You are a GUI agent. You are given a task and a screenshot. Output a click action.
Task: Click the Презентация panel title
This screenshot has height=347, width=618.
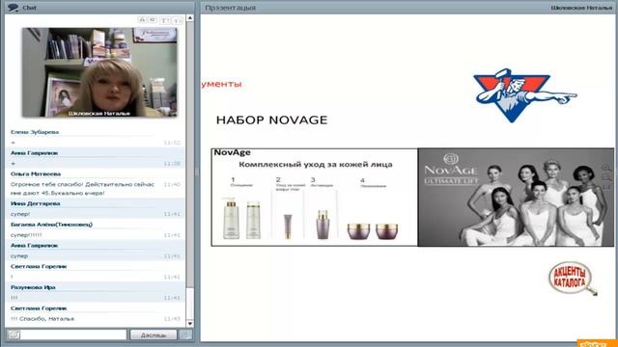pyautogui.click(x=230, y=8)
